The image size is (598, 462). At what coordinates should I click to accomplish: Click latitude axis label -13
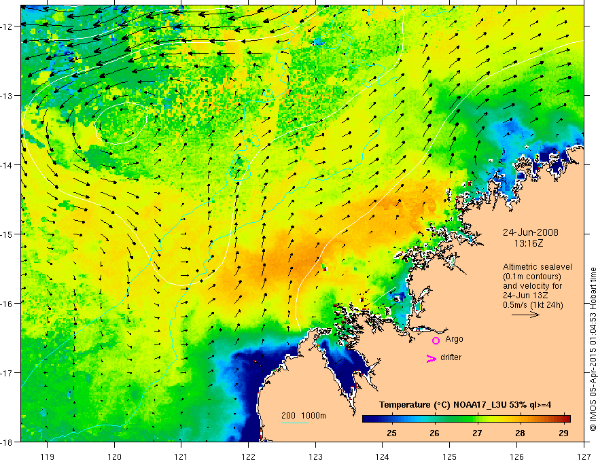coord(7,95)
